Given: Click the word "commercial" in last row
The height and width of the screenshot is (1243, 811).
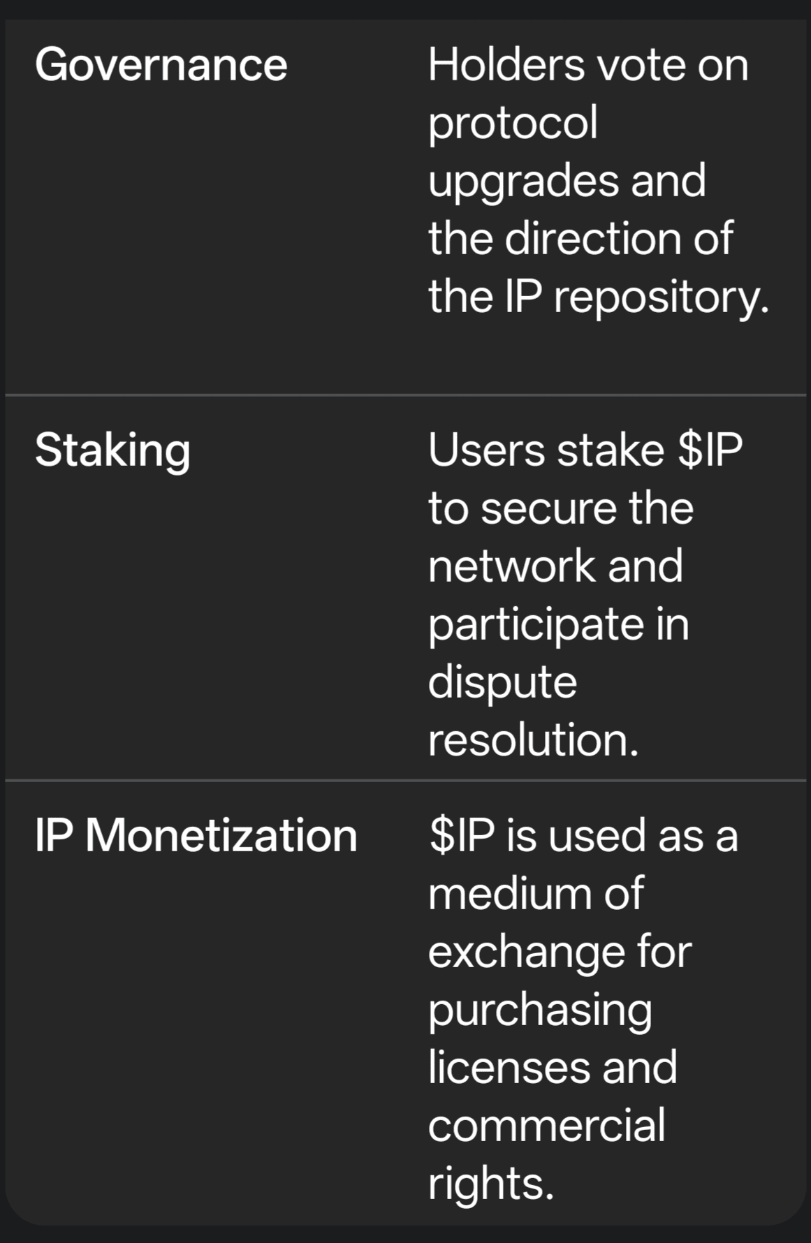Looking at the screenshot, I should click(546, 1125).
